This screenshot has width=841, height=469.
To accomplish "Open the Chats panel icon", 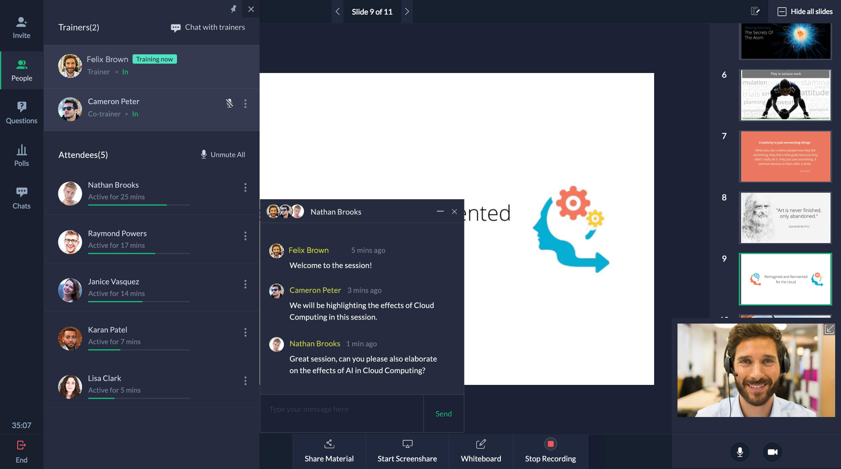I will point(21,196).
